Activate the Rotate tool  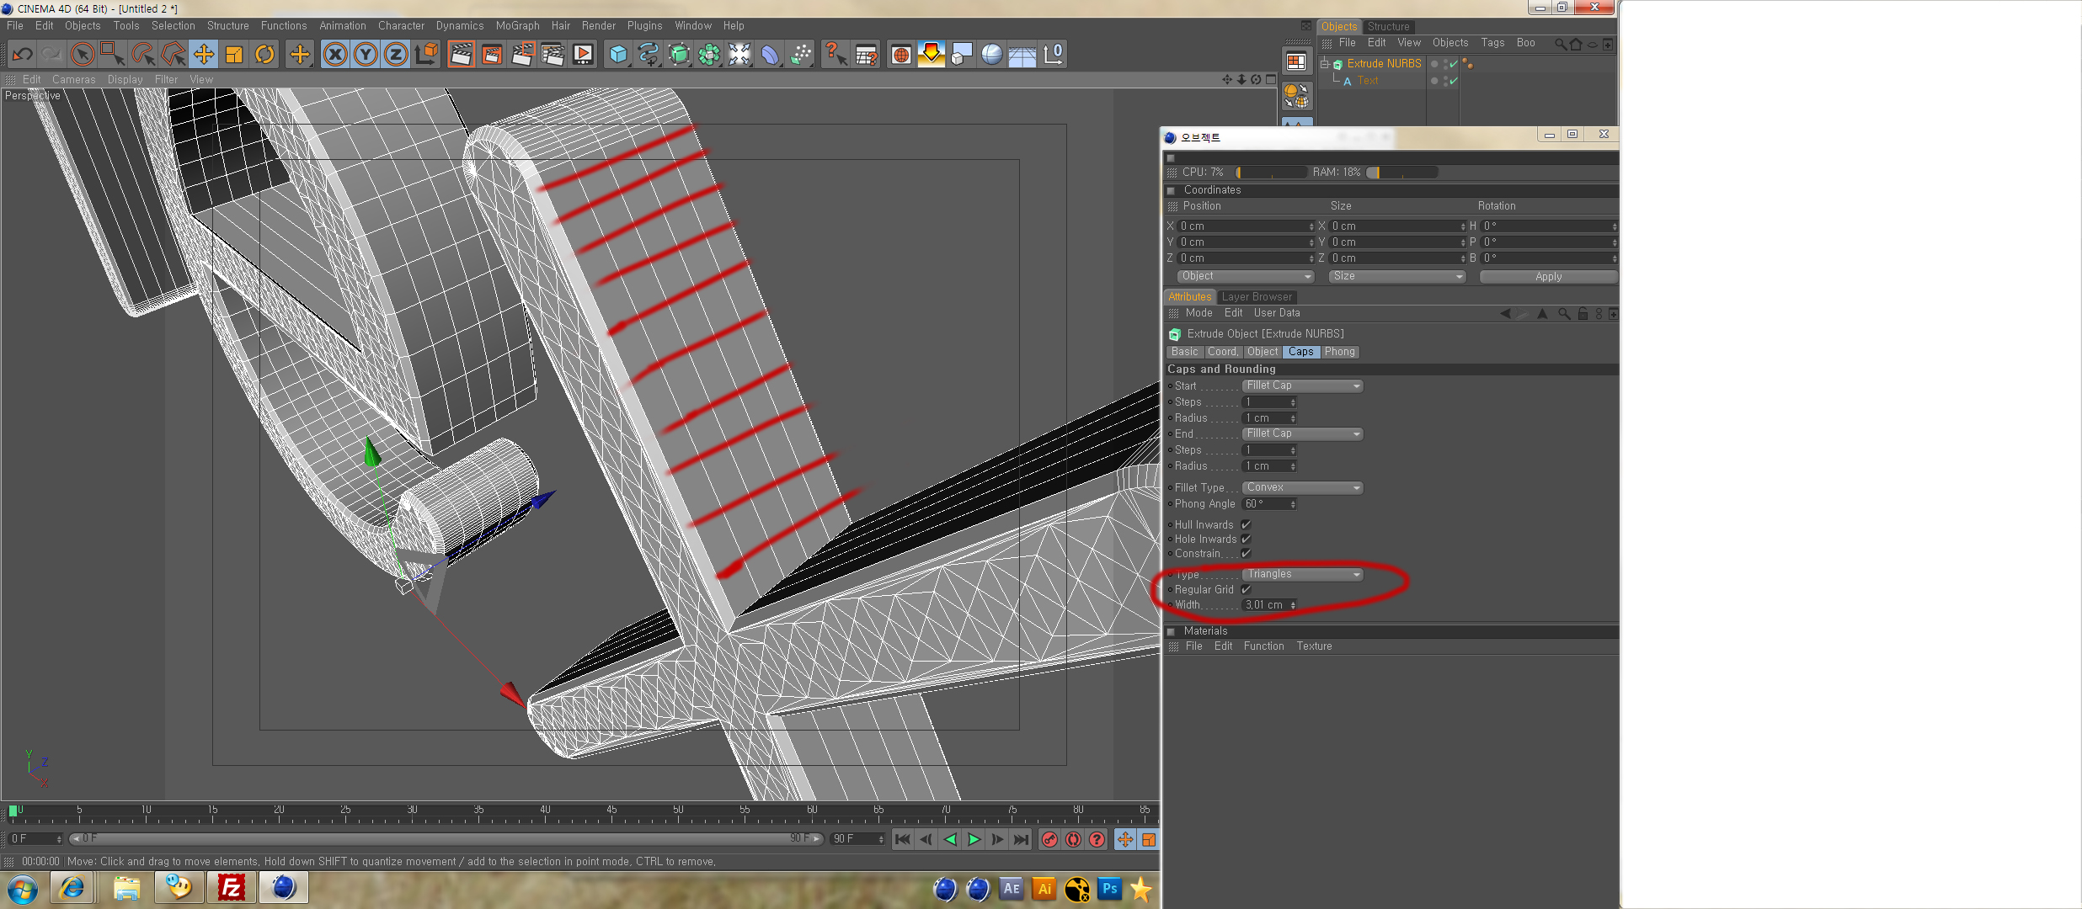click(264, 55)
